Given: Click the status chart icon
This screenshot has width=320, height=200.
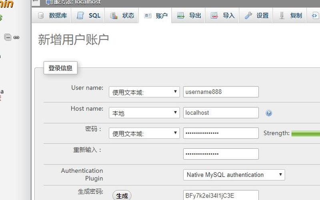Looking at the screenshot, I should point(114,16).
